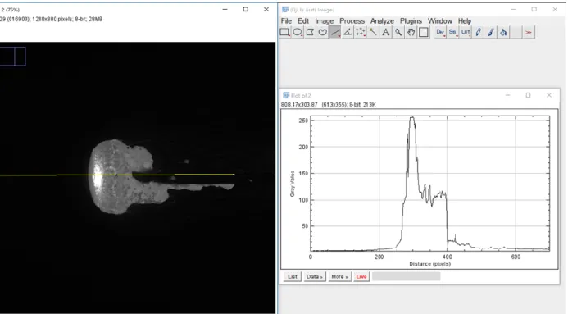Open the Image menu
The height and width of the screenshot is (314, 568).
pyautogui.click(x=325, y=21)
